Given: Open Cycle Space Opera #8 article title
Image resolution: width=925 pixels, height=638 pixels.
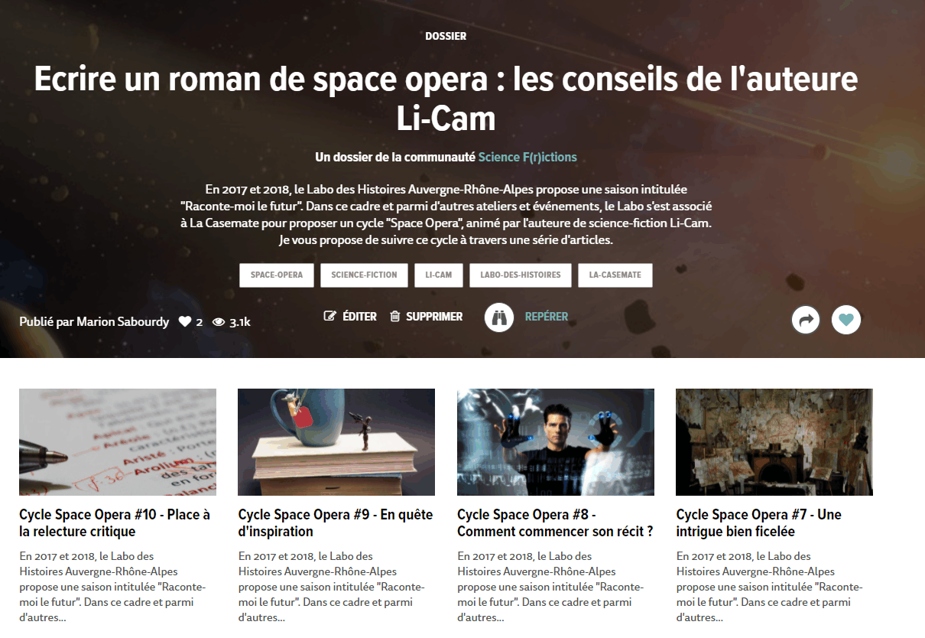Looking at the screenshot, I should point(555,523).
